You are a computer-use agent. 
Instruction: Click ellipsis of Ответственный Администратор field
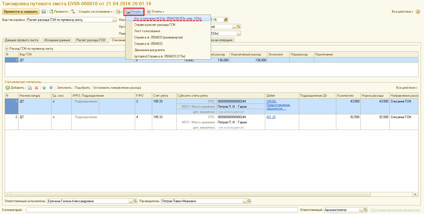pyautogui.click(x=362, y=210)
